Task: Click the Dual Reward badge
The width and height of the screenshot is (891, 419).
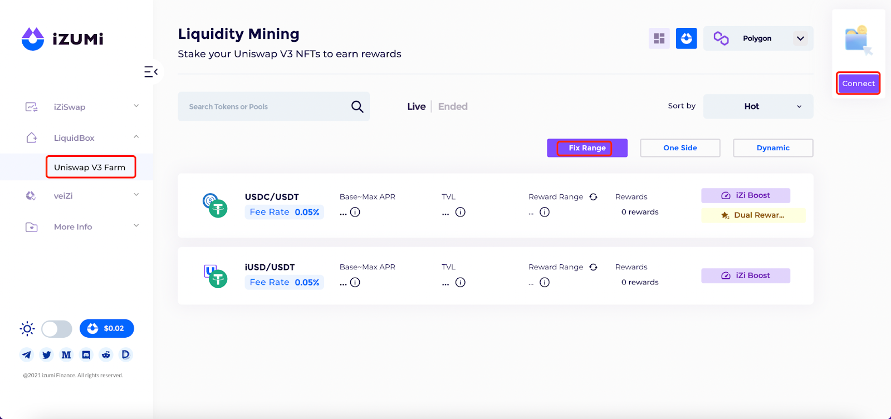Action: pos(753,215)
